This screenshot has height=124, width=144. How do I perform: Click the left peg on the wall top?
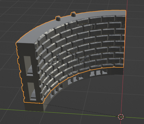[x=58, y=19]
